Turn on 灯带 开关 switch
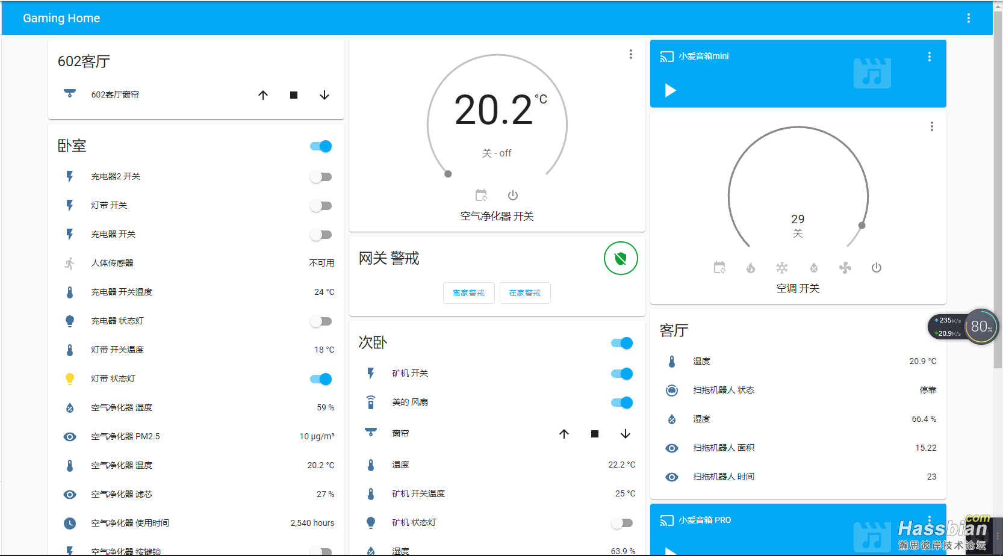1003x556 pixels. 321,206
